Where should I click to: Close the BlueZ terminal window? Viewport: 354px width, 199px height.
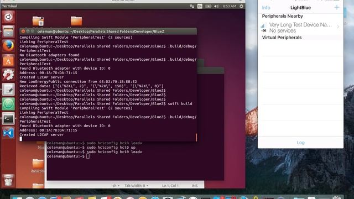pos(23,32)
